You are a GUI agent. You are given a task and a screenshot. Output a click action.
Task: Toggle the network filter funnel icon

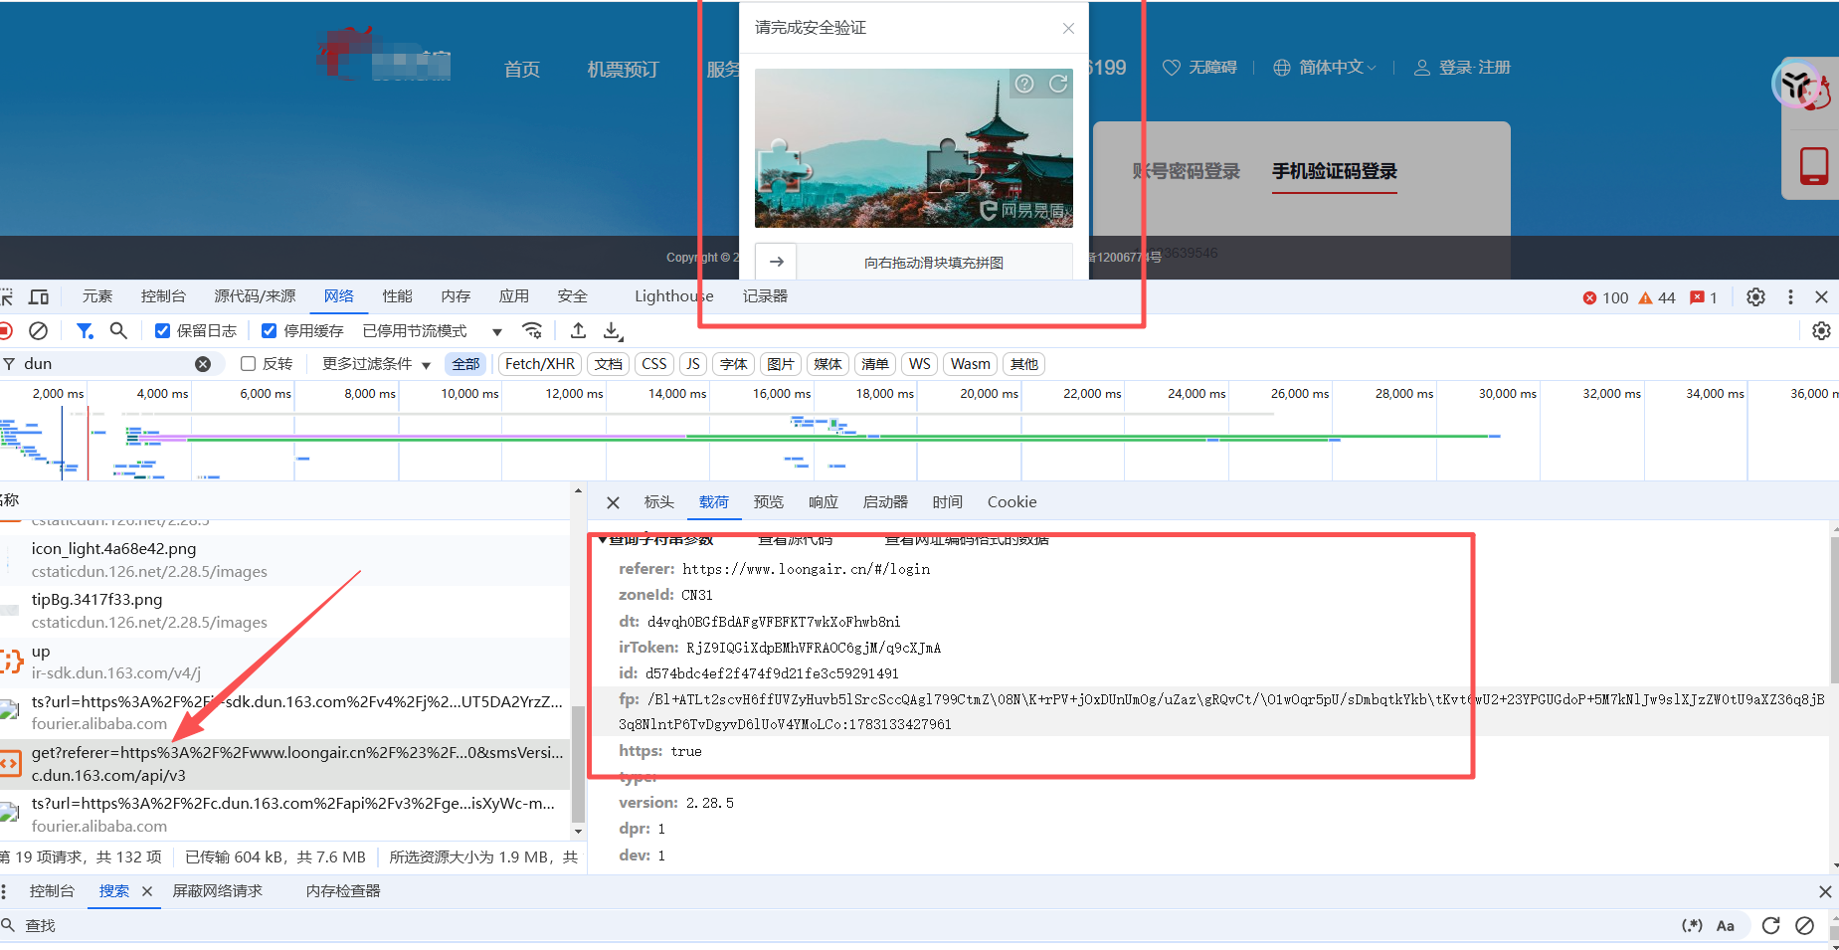tap(85, 330)
